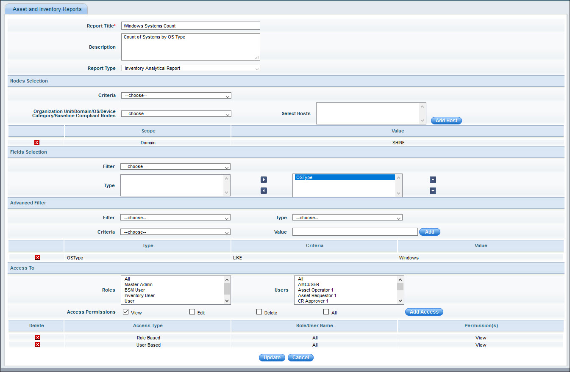Delete the Role Based access entry
Image resolution: width=570 pixels, height=372 pixels.
point(38,337)
